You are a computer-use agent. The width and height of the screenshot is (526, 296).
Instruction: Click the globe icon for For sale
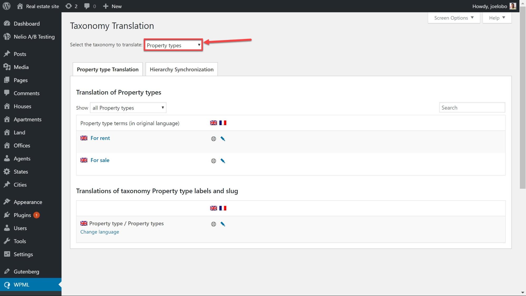pyautogui.click(x=213, y=161)
